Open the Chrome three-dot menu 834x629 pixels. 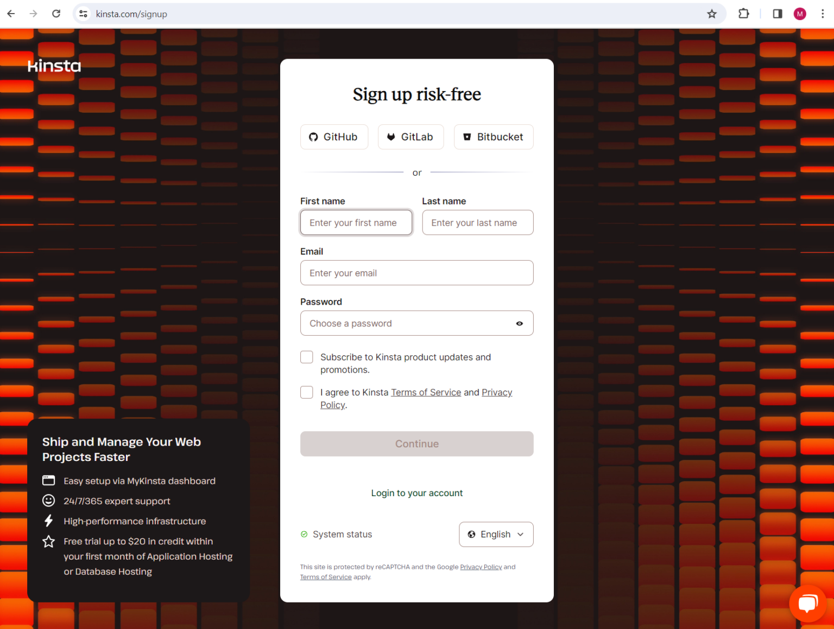pos(823,14)
